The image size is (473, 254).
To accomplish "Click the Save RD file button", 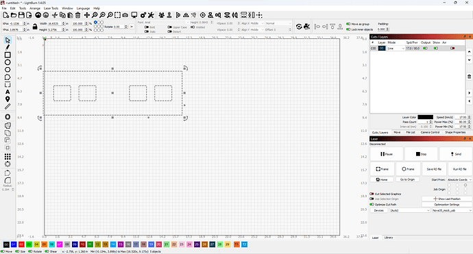I will (x=434, y=169).
